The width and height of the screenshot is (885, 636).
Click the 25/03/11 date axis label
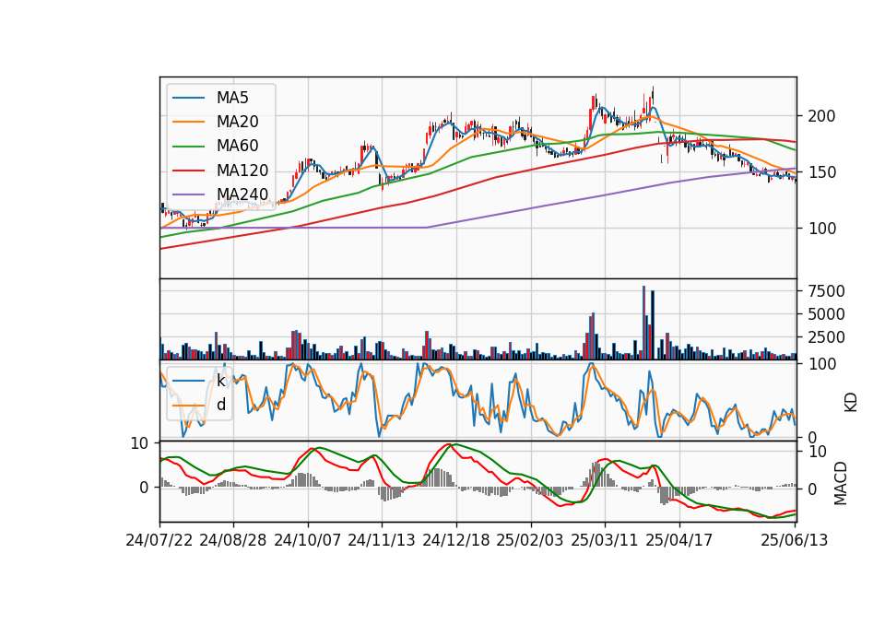point(605,540)
